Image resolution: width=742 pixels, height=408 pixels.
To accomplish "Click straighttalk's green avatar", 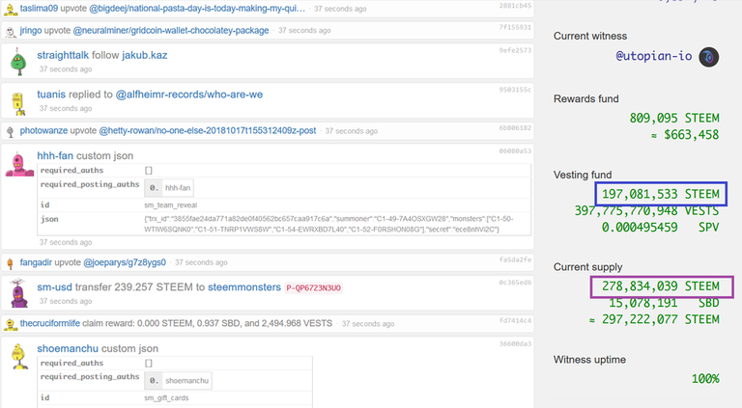I will pyautogui.click(x=19, y=62).
